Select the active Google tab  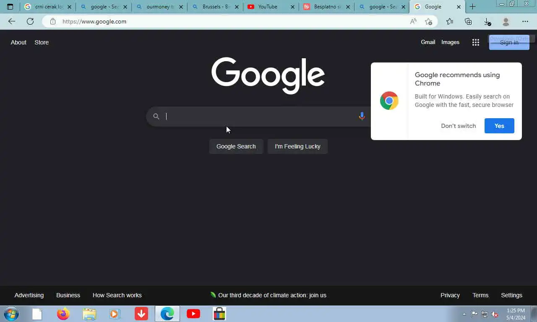pos(437,7)
